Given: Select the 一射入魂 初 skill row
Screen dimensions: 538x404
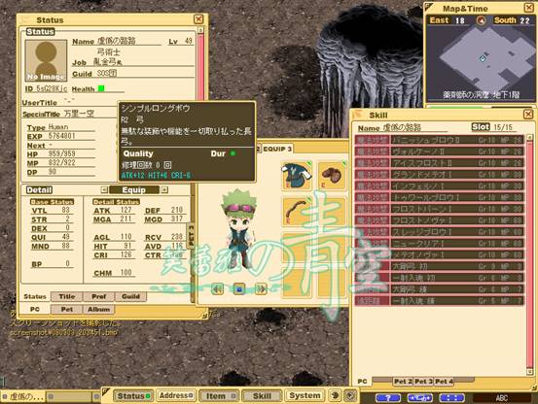Looking at the screenshot, I should pos(440,278).
